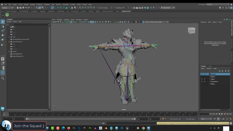Click the highlighted snap icon in the status line
The width and height of the screenshot is (233, 131).
tap(52, 8)
